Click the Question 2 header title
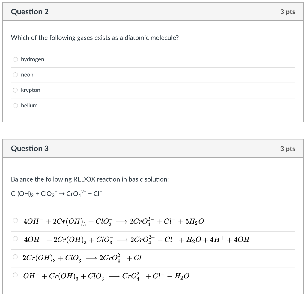307x294 pixels. coord(30,12)
